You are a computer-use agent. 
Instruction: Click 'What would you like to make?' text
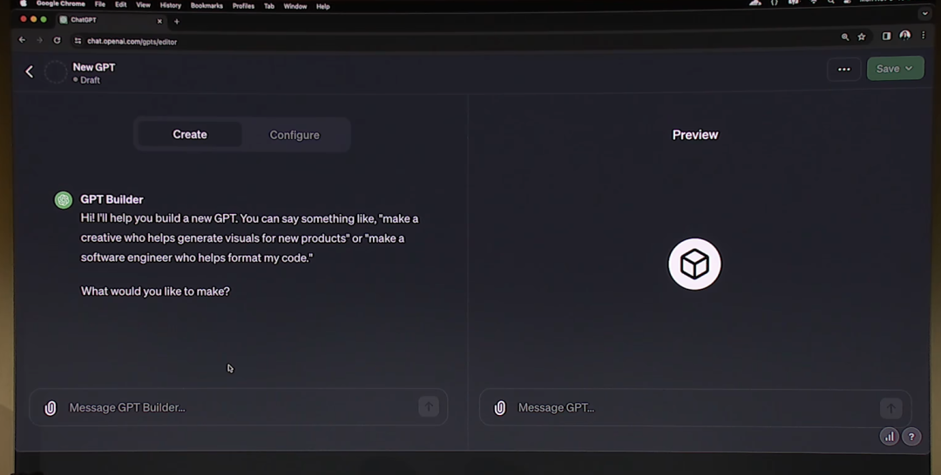155,291
